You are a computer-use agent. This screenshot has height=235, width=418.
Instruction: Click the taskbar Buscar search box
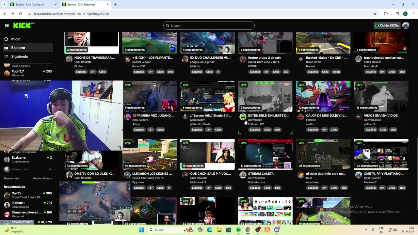point(171,230)
